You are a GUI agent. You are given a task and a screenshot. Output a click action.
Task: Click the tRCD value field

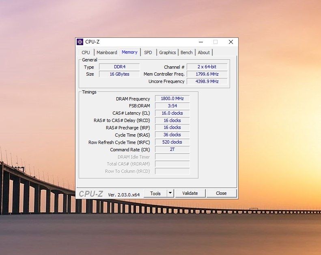pos(172,120)
